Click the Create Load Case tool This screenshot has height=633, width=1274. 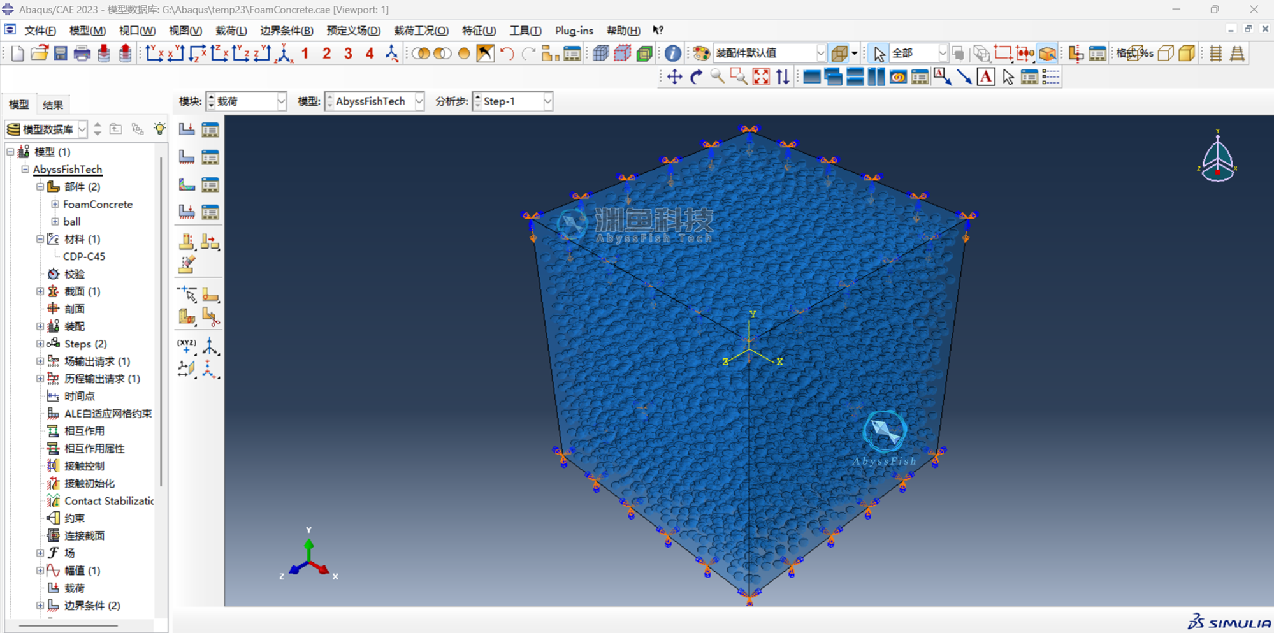[187, 212]
